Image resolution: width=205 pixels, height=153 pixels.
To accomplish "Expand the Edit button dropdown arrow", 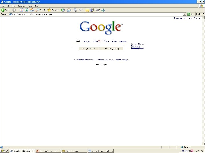I will (x=84, y=10).
